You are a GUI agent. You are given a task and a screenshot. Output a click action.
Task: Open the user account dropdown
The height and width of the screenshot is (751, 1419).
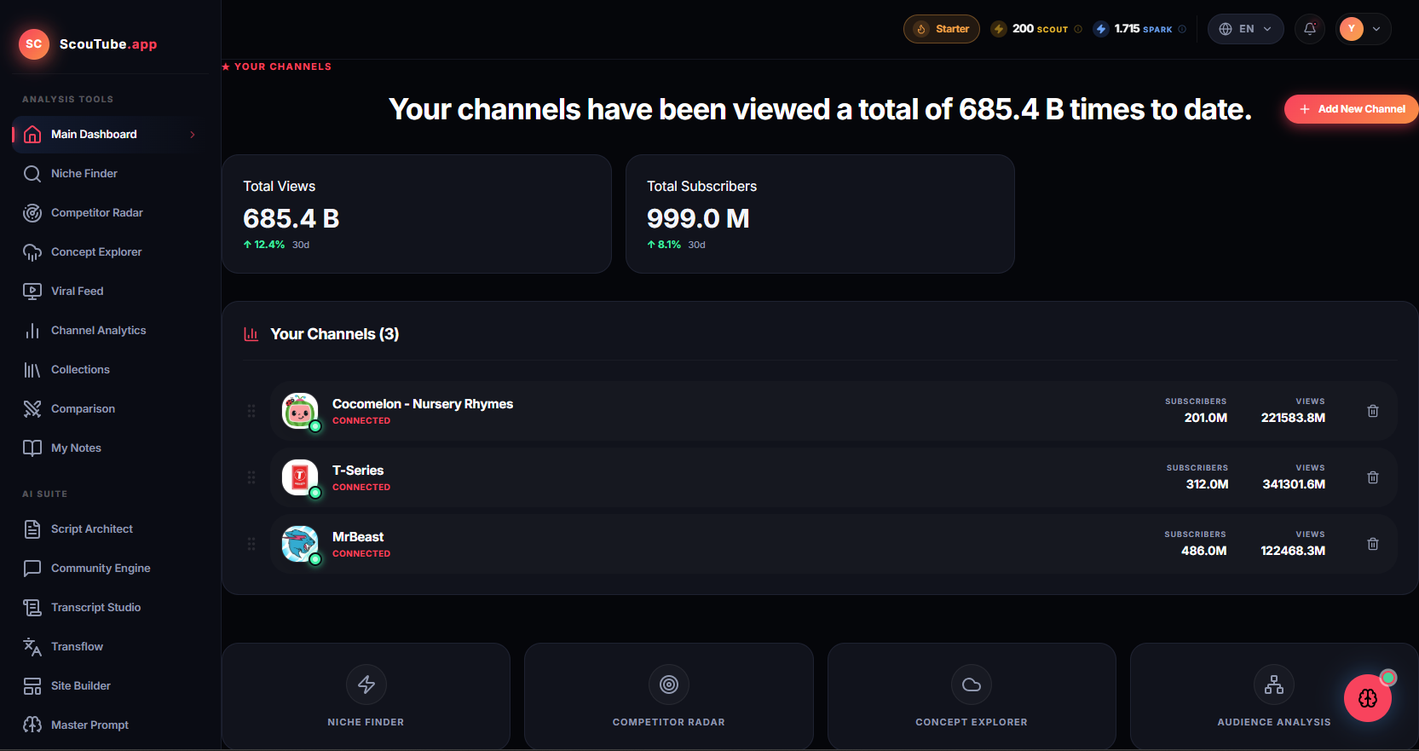[1364, 29]
